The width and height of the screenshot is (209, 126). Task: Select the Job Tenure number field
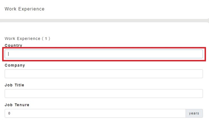click(95, 113)
